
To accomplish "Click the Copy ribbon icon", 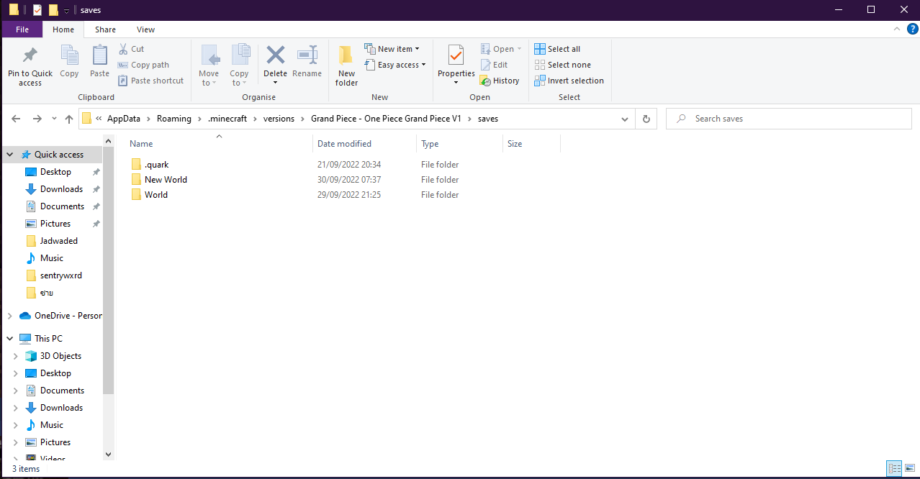I will [69, 56].
